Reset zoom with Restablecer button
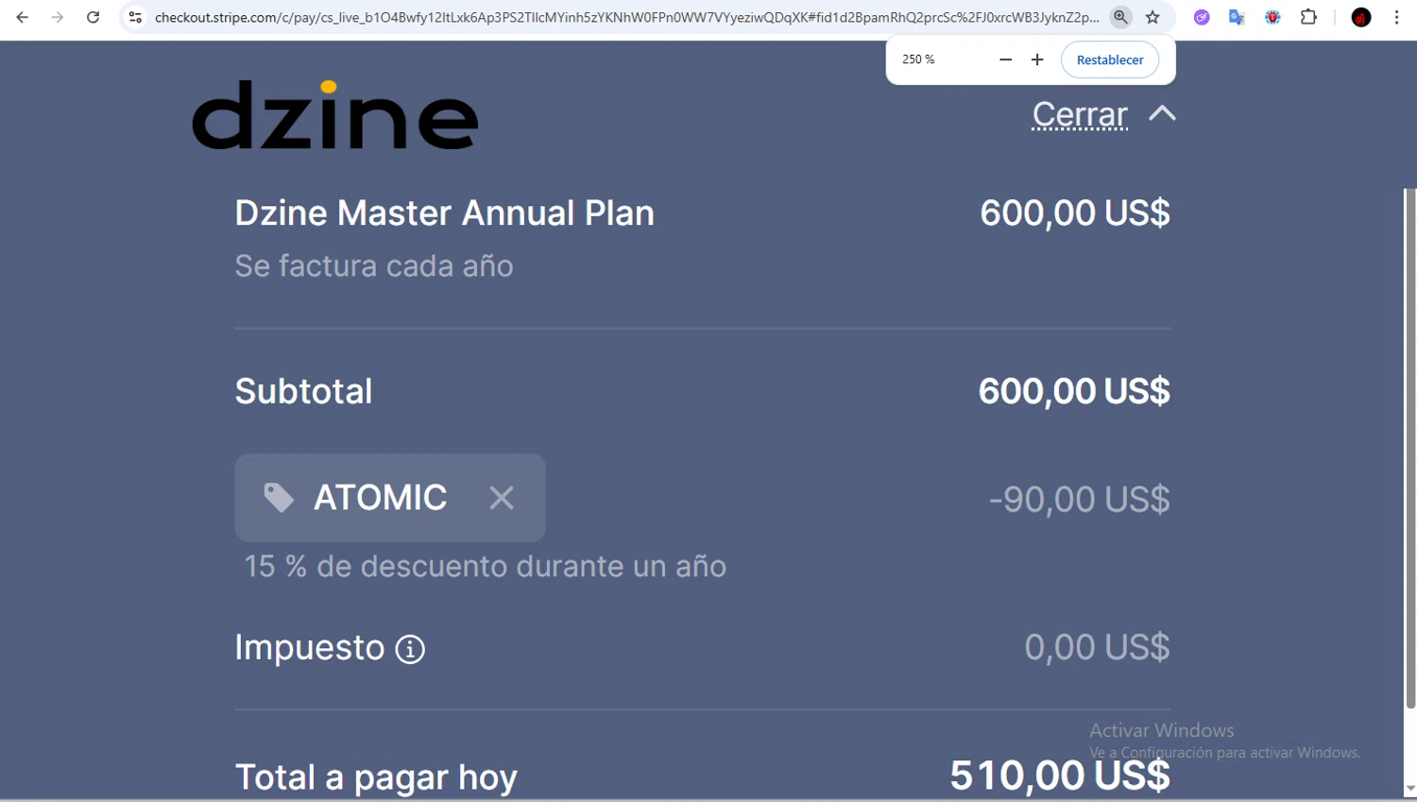The width and height of the screenshot is (1417, 802). [1110, 60]
